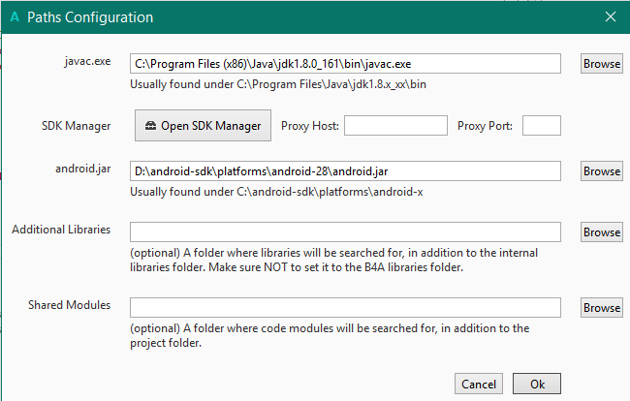Confirm settings with the Ok button

coord(537,384)
